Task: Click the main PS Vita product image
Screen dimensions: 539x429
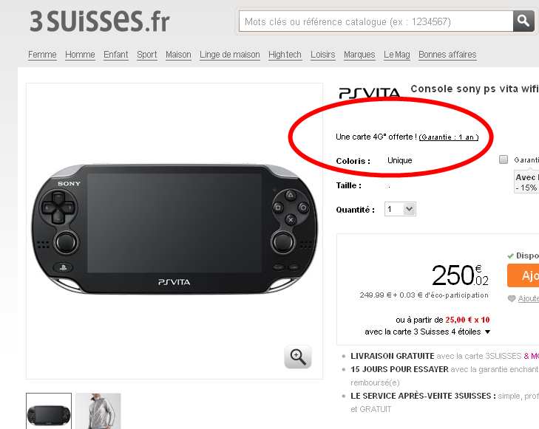Action: click(x=174, y=229)
